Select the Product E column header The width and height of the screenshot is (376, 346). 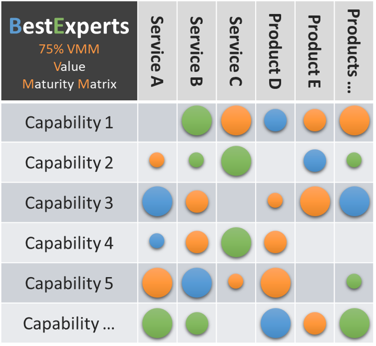click(x=315, y=51)
